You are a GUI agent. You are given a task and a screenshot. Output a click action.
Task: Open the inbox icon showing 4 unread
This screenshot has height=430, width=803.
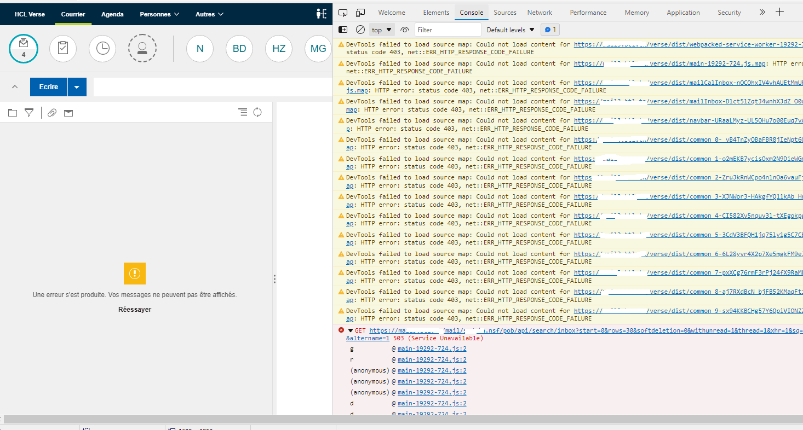pos(24,48)
